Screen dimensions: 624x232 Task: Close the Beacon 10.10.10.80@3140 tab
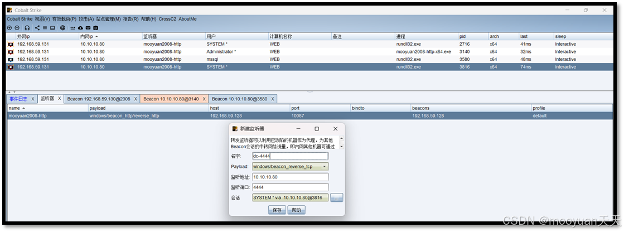click(204, 99)
